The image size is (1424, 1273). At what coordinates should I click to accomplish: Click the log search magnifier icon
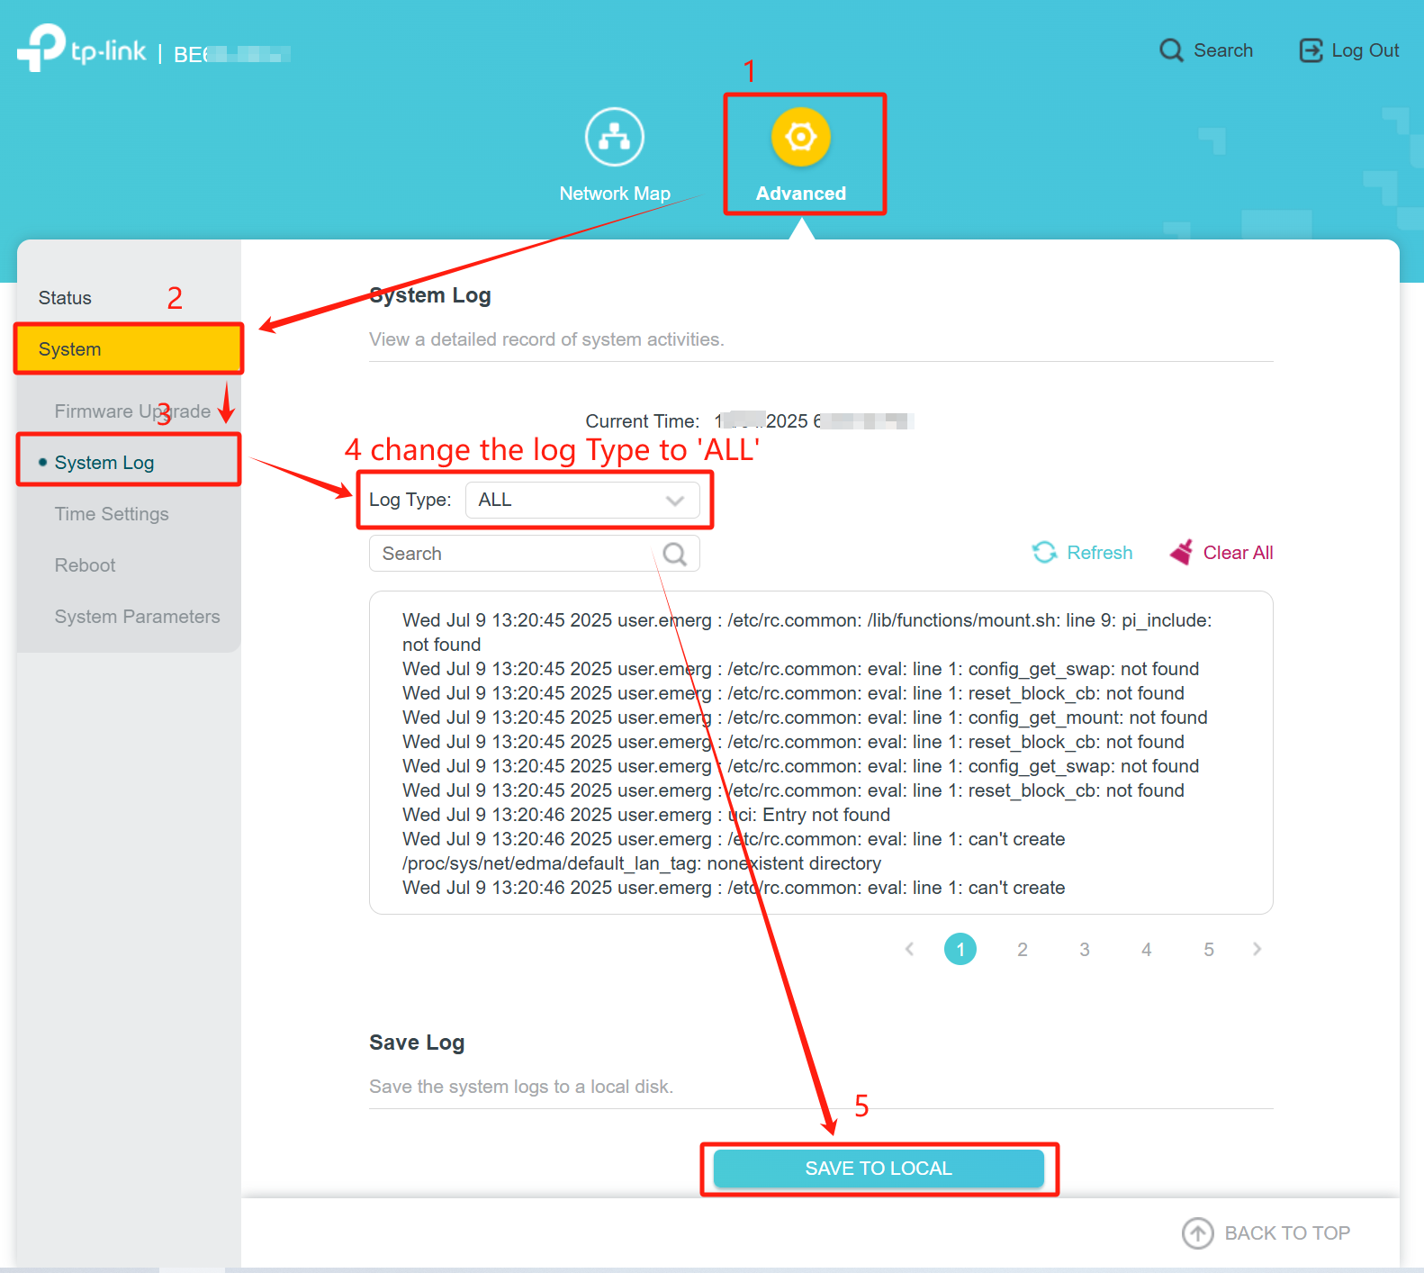pyautogui.click(x=675, y=554)
